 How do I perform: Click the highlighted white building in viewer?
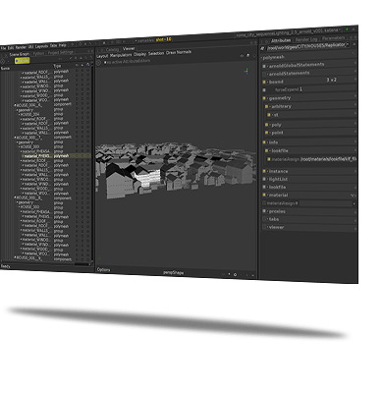(x=148, y=178)
